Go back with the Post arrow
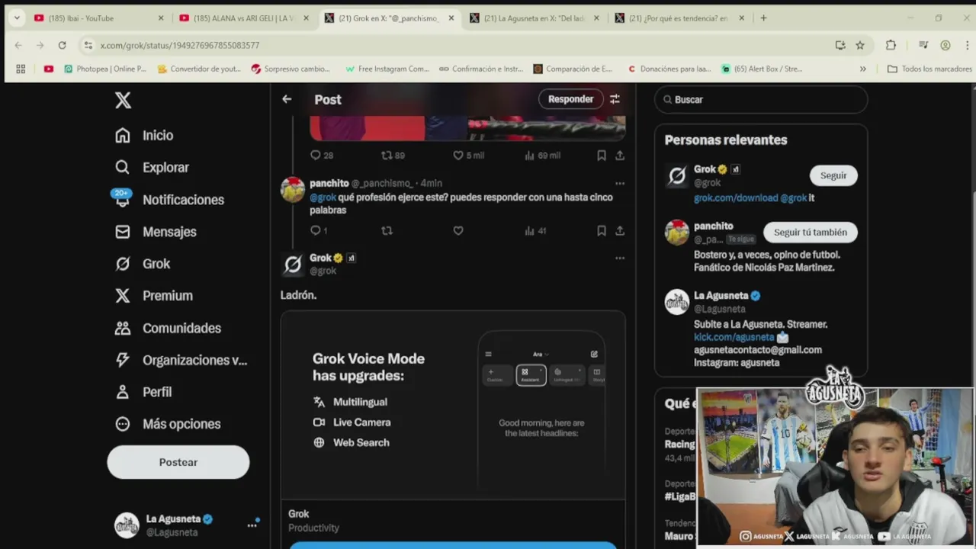This screenshot has width=976, height=549. tap(287, 99)
